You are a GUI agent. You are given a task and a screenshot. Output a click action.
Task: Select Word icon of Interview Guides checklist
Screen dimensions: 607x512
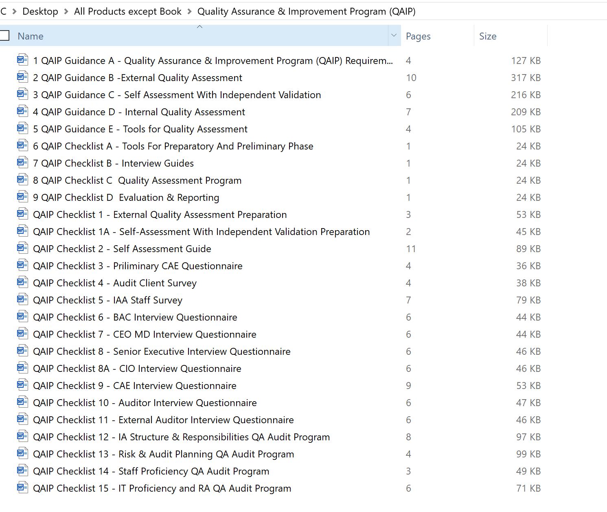click(22, 163)
